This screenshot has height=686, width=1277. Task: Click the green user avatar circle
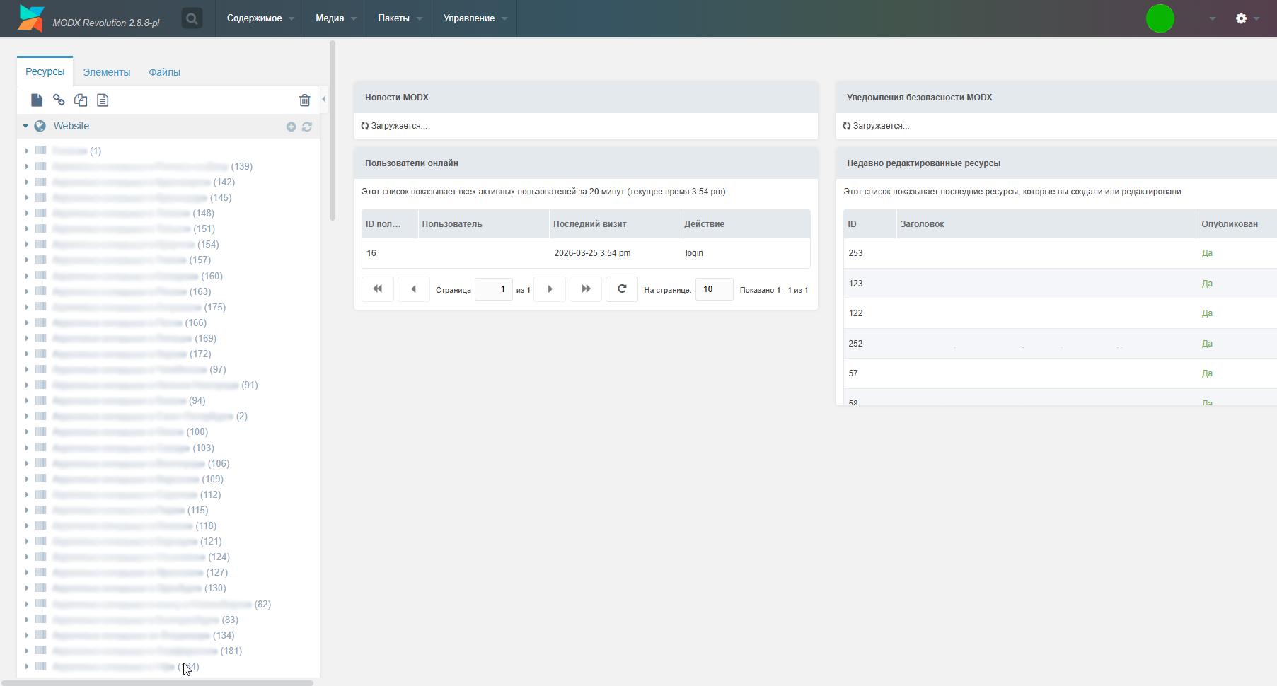tap(1160, 18)
